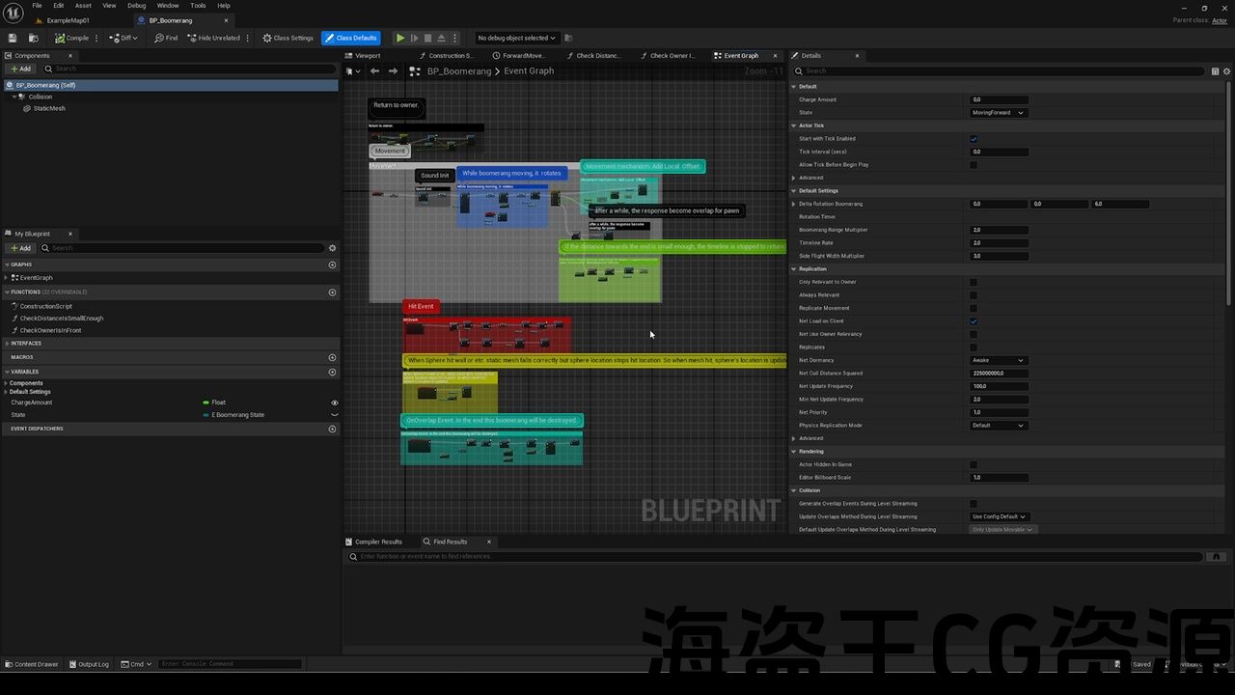This screenshot has height=695, width=1235.
Task: Open the debug object selection dropdown
Action: pyautogui.click(x=516, y=38)
